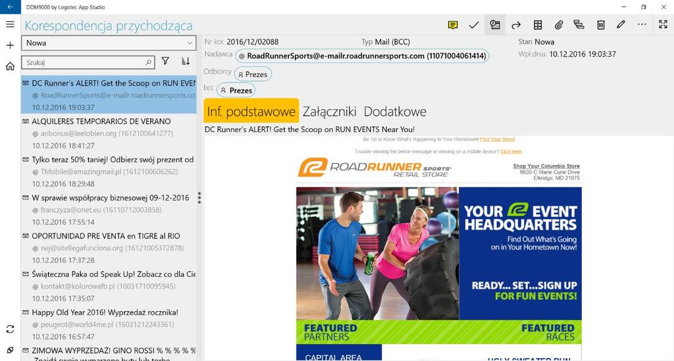This screenshot has height=361, width=674.
Task: Click the TMobile@amazingmail.pl sender line
Action: coord(105,172)
